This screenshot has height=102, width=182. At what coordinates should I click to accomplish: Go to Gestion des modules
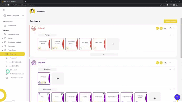click(17, 74)
